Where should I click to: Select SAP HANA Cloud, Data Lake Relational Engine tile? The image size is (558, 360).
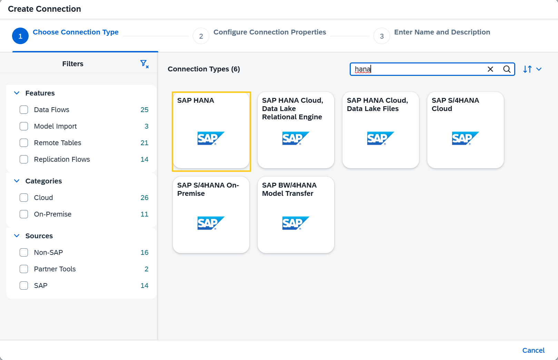coord(296,130)
